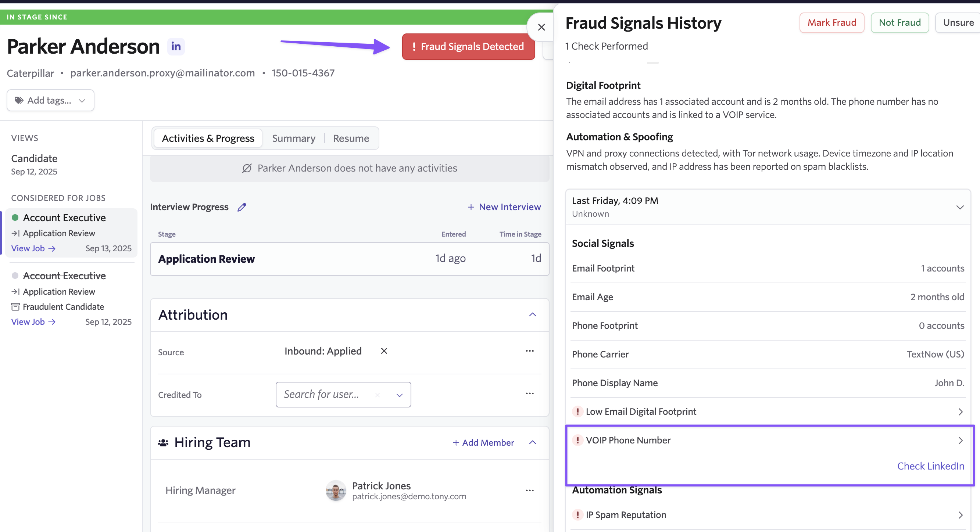Click New Interview link
980x532 pixels.
(504, 207)
